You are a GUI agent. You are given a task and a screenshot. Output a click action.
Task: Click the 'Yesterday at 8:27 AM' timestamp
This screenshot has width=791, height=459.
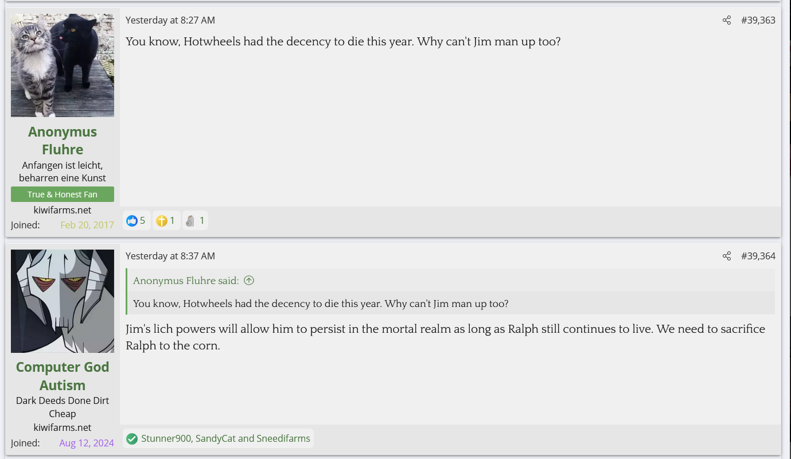(170, 21)
